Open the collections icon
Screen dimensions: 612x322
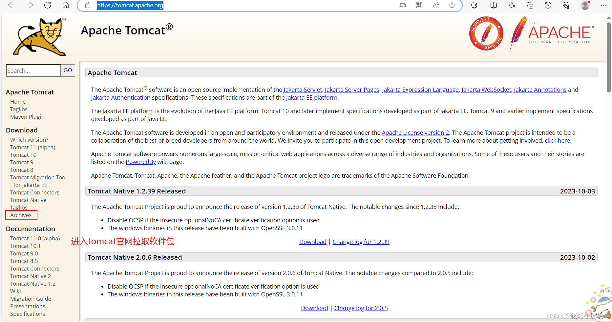tap(530, 5)
